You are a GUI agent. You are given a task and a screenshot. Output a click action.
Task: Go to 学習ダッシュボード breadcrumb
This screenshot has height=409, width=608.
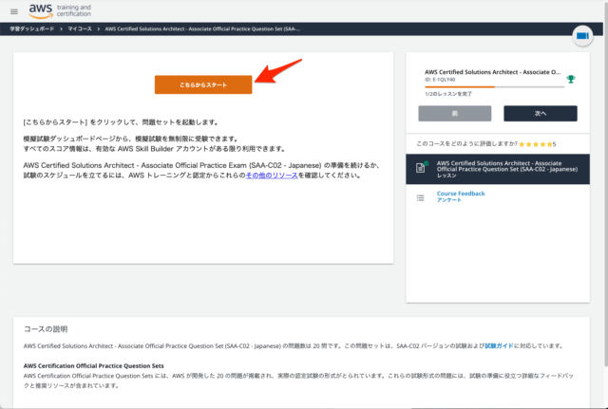point(31,29)
